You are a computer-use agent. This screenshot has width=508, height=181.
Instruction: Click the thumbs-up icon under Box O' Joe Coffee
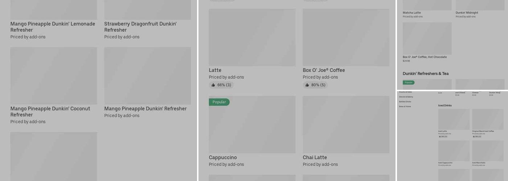(307, 85)
